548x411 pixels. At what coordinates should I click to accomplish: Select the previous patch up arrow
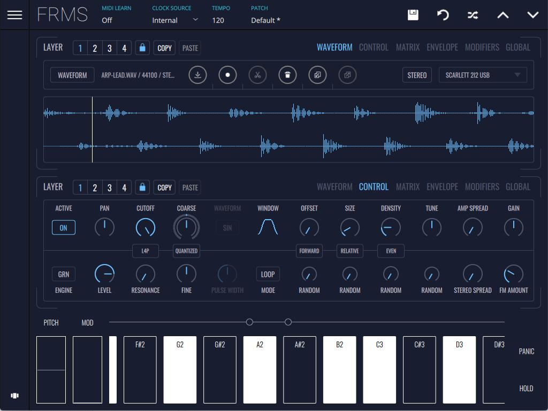point(503,15)
